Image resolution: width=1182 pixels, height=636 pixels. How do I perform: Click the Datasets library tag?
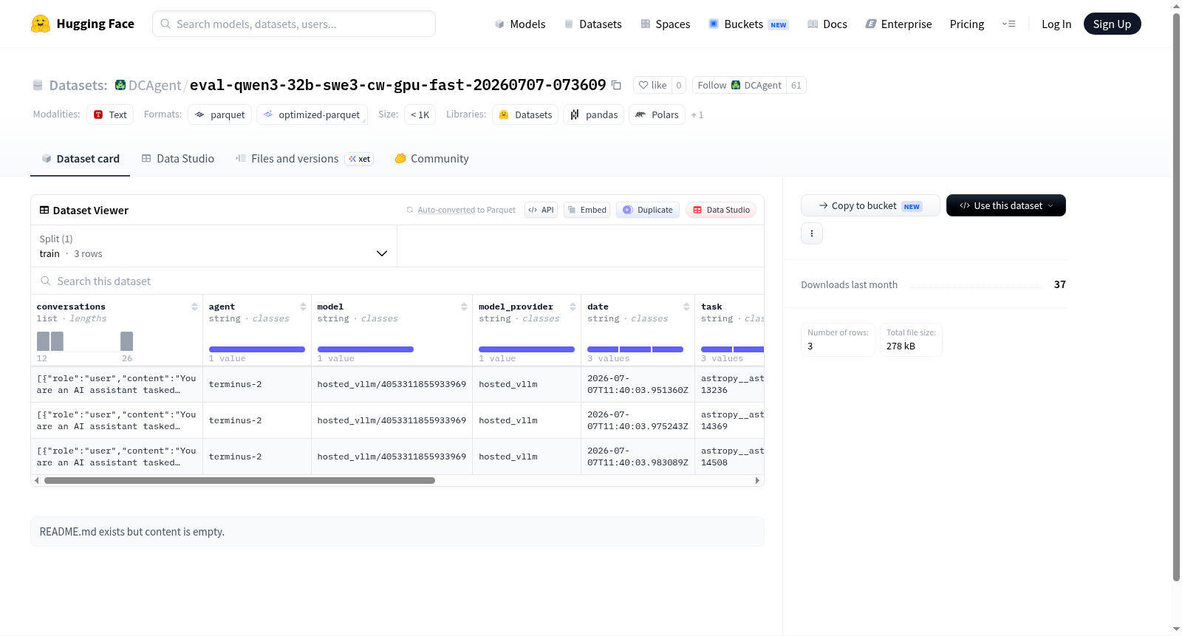(525, 114)
